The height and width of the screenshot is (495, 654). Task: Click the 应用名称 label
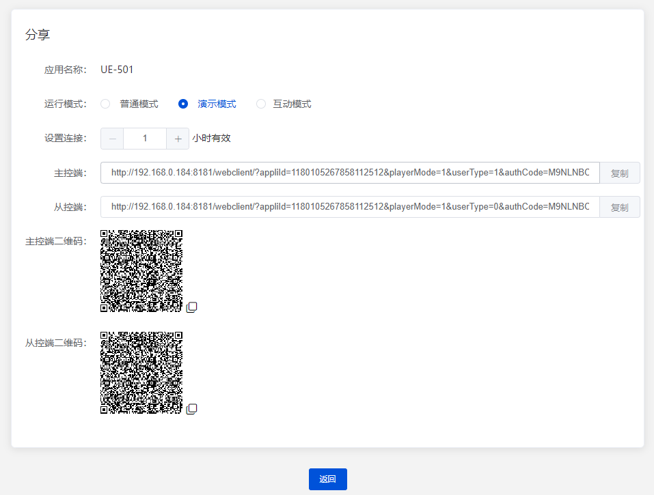pyautogui.click(x=66, y=70)
